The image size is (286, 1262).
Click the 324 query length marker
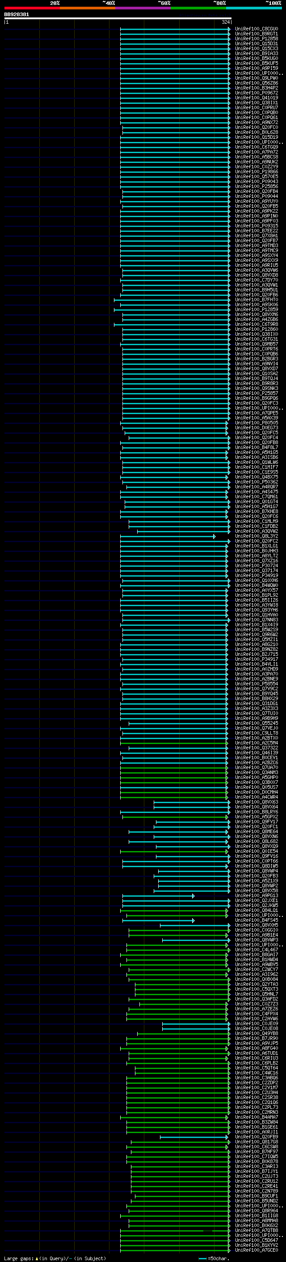coord(225,22)
